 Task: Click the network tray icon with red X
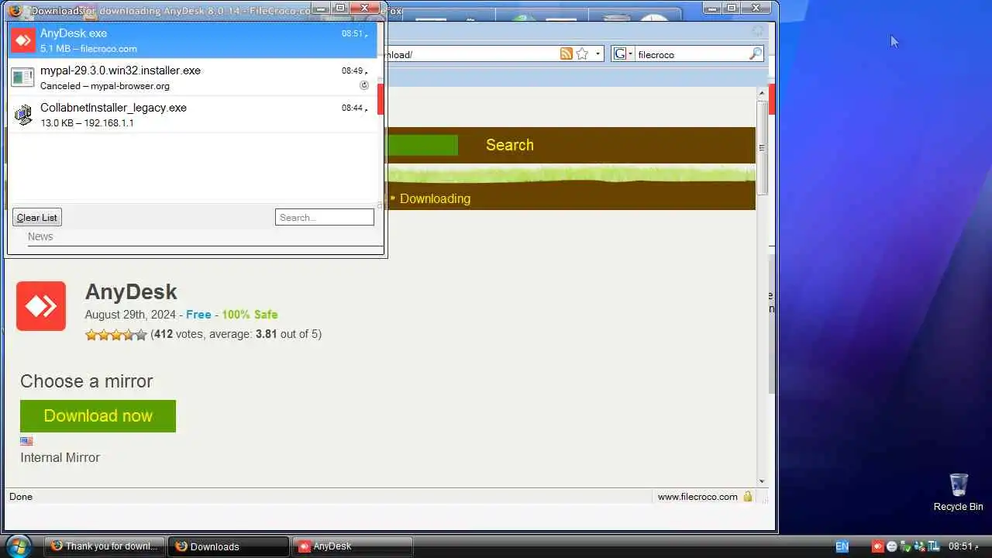point(921,546)
